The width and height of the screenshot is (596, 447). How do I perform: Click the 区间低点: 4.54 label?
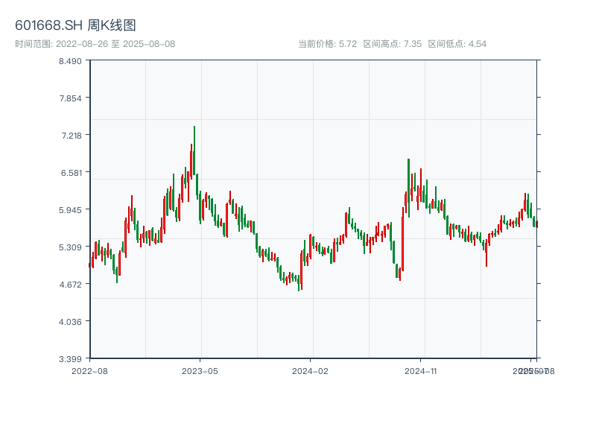tap(457, 44)
